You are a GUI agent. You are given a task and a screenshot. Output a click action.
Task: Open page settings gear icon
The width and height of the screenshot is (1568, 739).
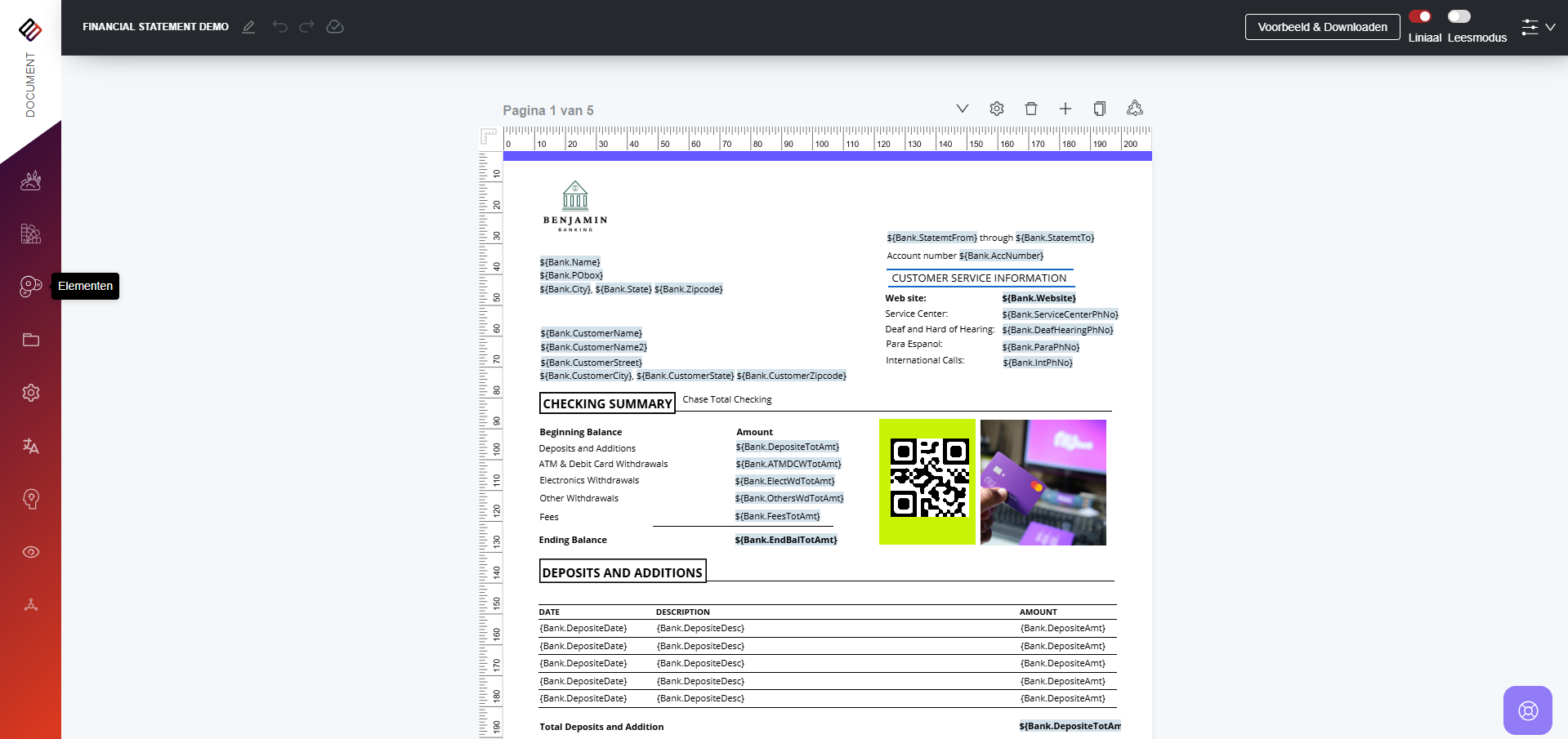point(996,109)
